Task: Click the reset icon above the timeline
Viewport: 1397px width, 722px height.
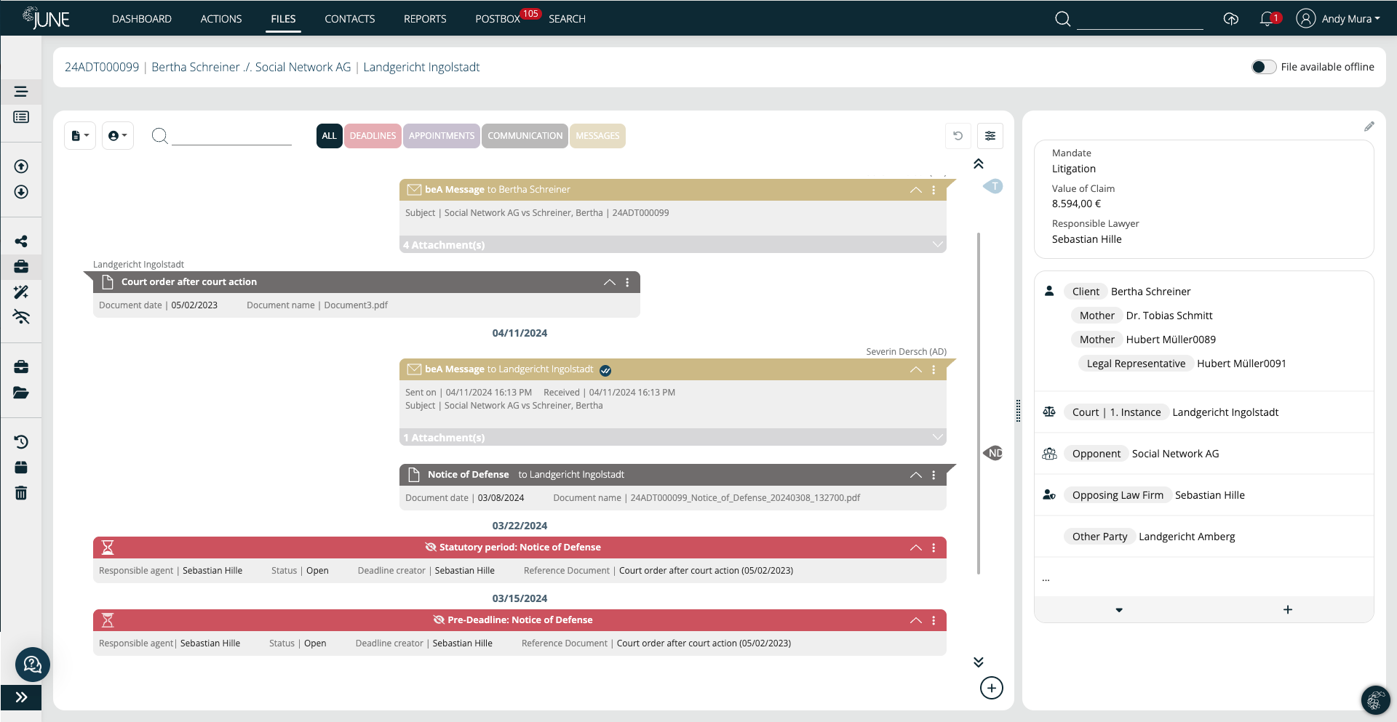Action: tap(958, 135)
